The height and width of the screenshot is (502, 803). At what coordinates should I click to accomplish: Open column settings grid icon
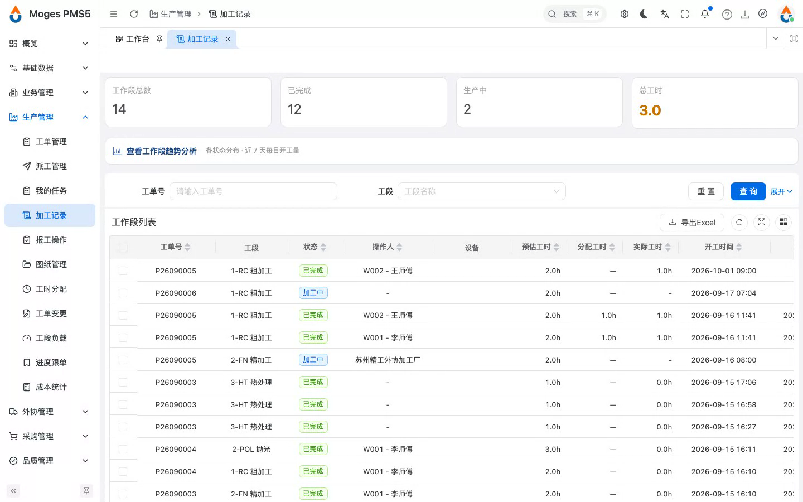click(783, 222)
